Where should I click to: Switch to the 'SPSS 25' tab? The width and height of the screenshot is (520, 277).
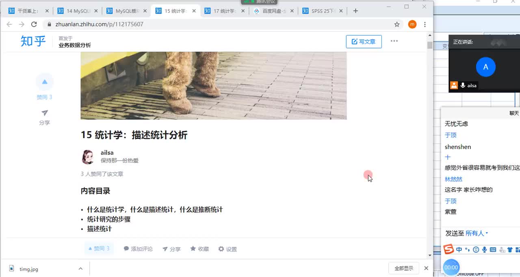coord(323,11)
